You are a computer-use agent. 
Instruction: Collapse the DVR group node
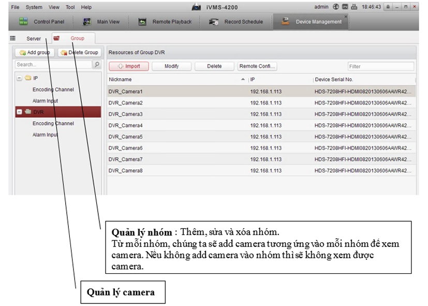pos(19,112)
